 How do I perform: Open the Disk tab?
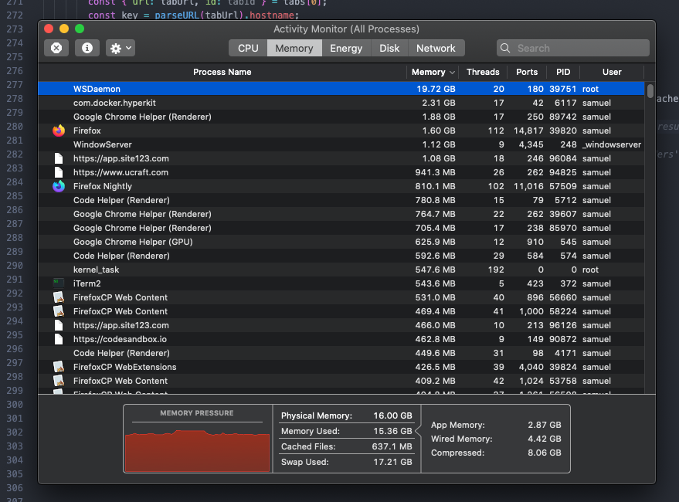pos(389,48)
